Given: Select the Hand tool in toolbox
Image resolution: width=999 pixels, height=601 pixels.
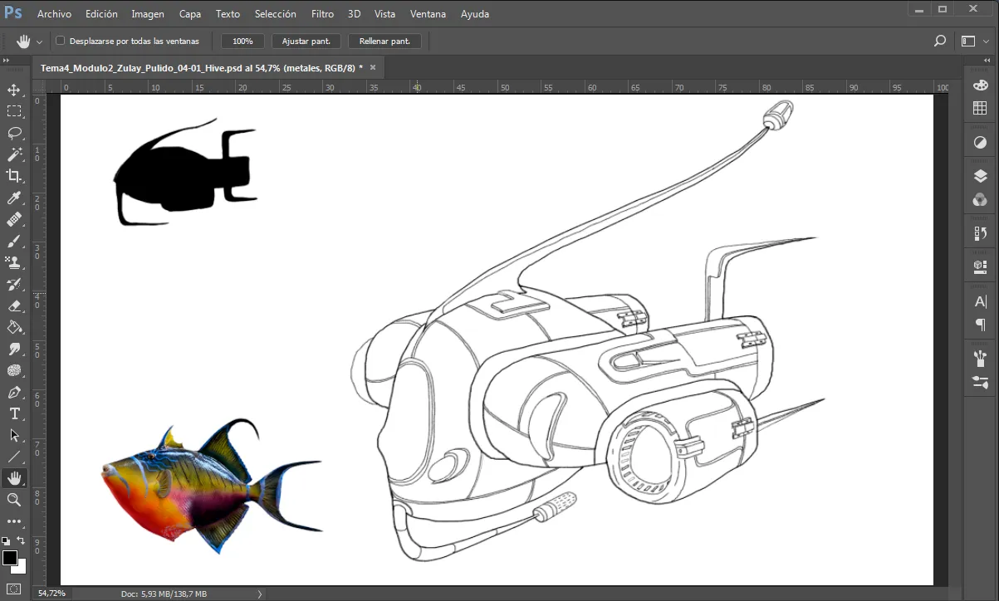Looking at the screenshot, I should pos(14,478).
